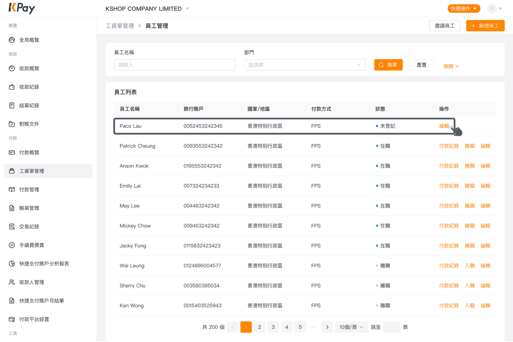Click 收款人管理 people icon
Viewport: 513px width, 342px height.
pyautogui.click(x=12, y=283)
